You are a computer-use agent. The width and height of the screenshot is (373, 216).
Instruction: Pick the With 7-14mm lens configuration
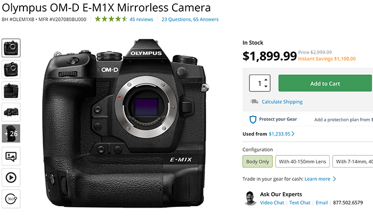coord(353,161)
